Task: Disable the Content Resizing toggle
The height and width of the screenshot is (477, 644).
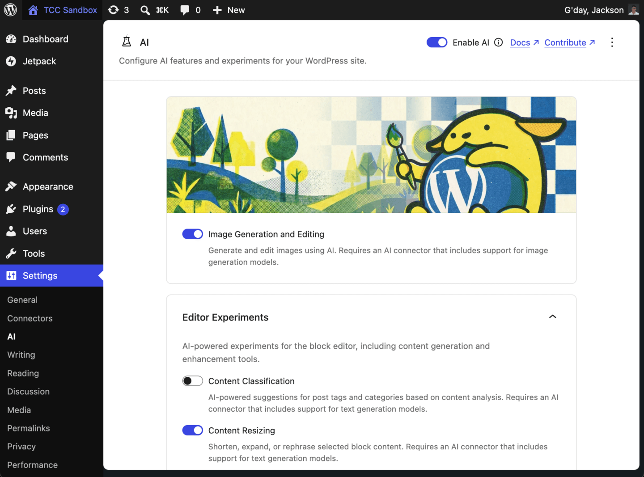Action: pyautogui.click(x=193, y=430)
